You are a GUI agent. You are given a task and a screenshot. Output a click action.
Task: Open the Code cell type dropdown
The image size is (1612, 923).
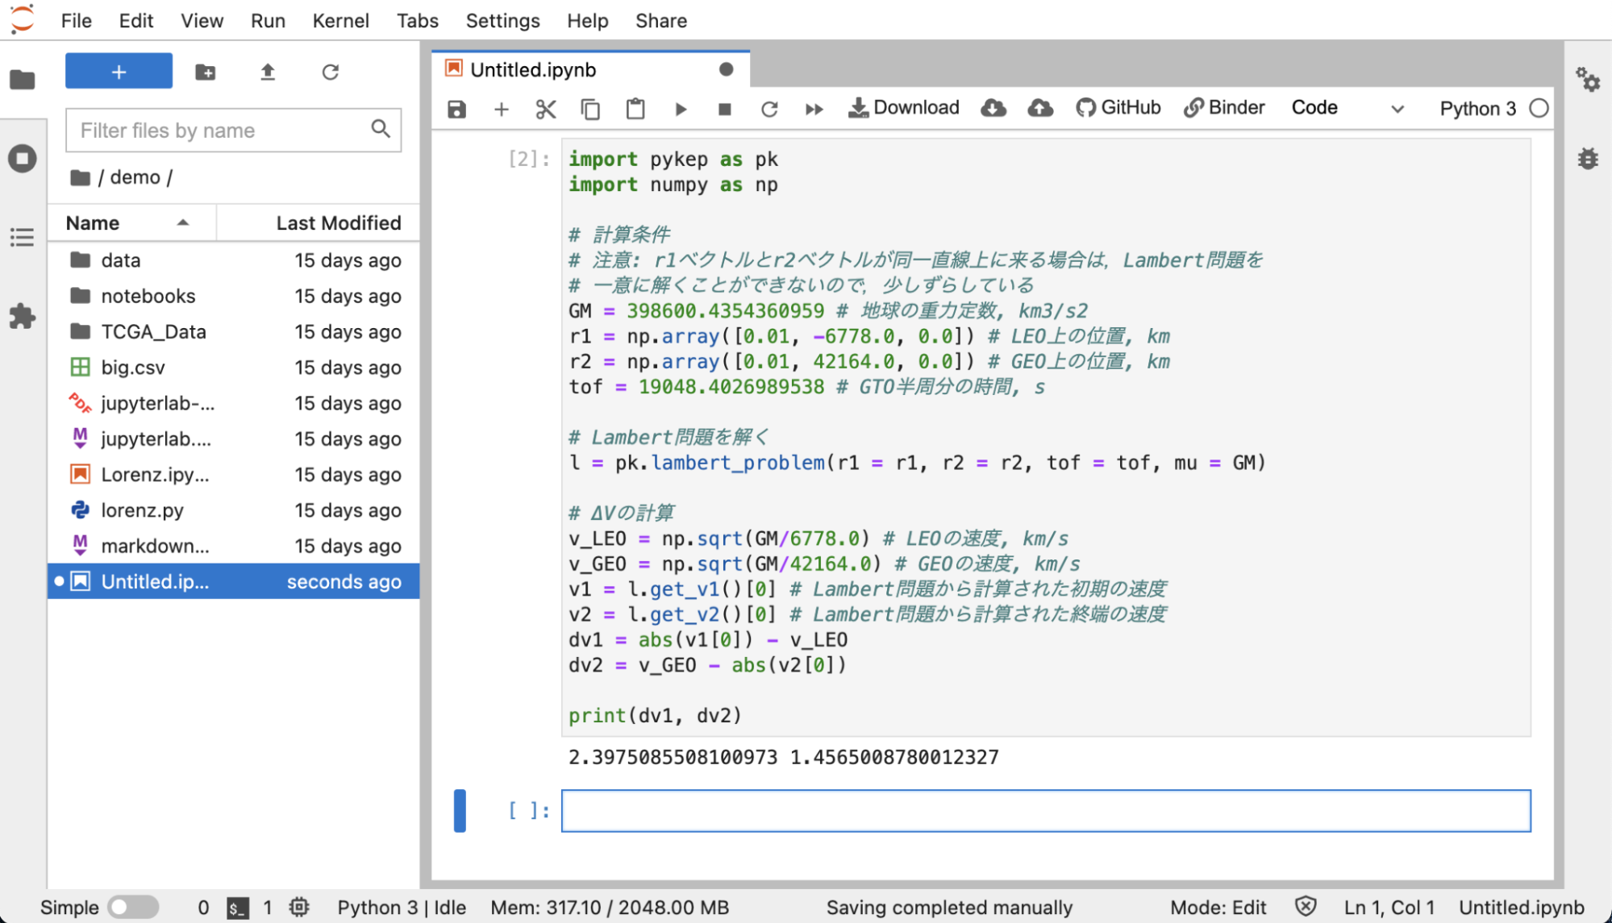pos(1347,108)
